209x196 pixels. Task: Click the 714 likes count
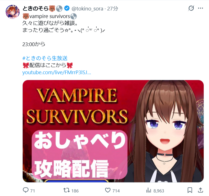tap(116, 191)
